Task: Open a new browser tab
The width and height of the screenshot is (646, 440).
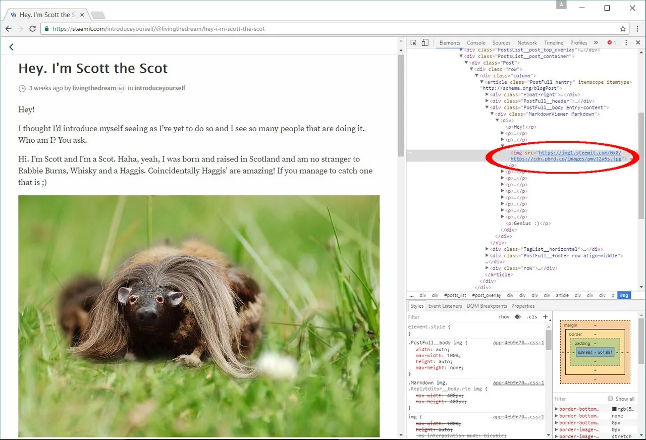Action: tap(98, 15)
